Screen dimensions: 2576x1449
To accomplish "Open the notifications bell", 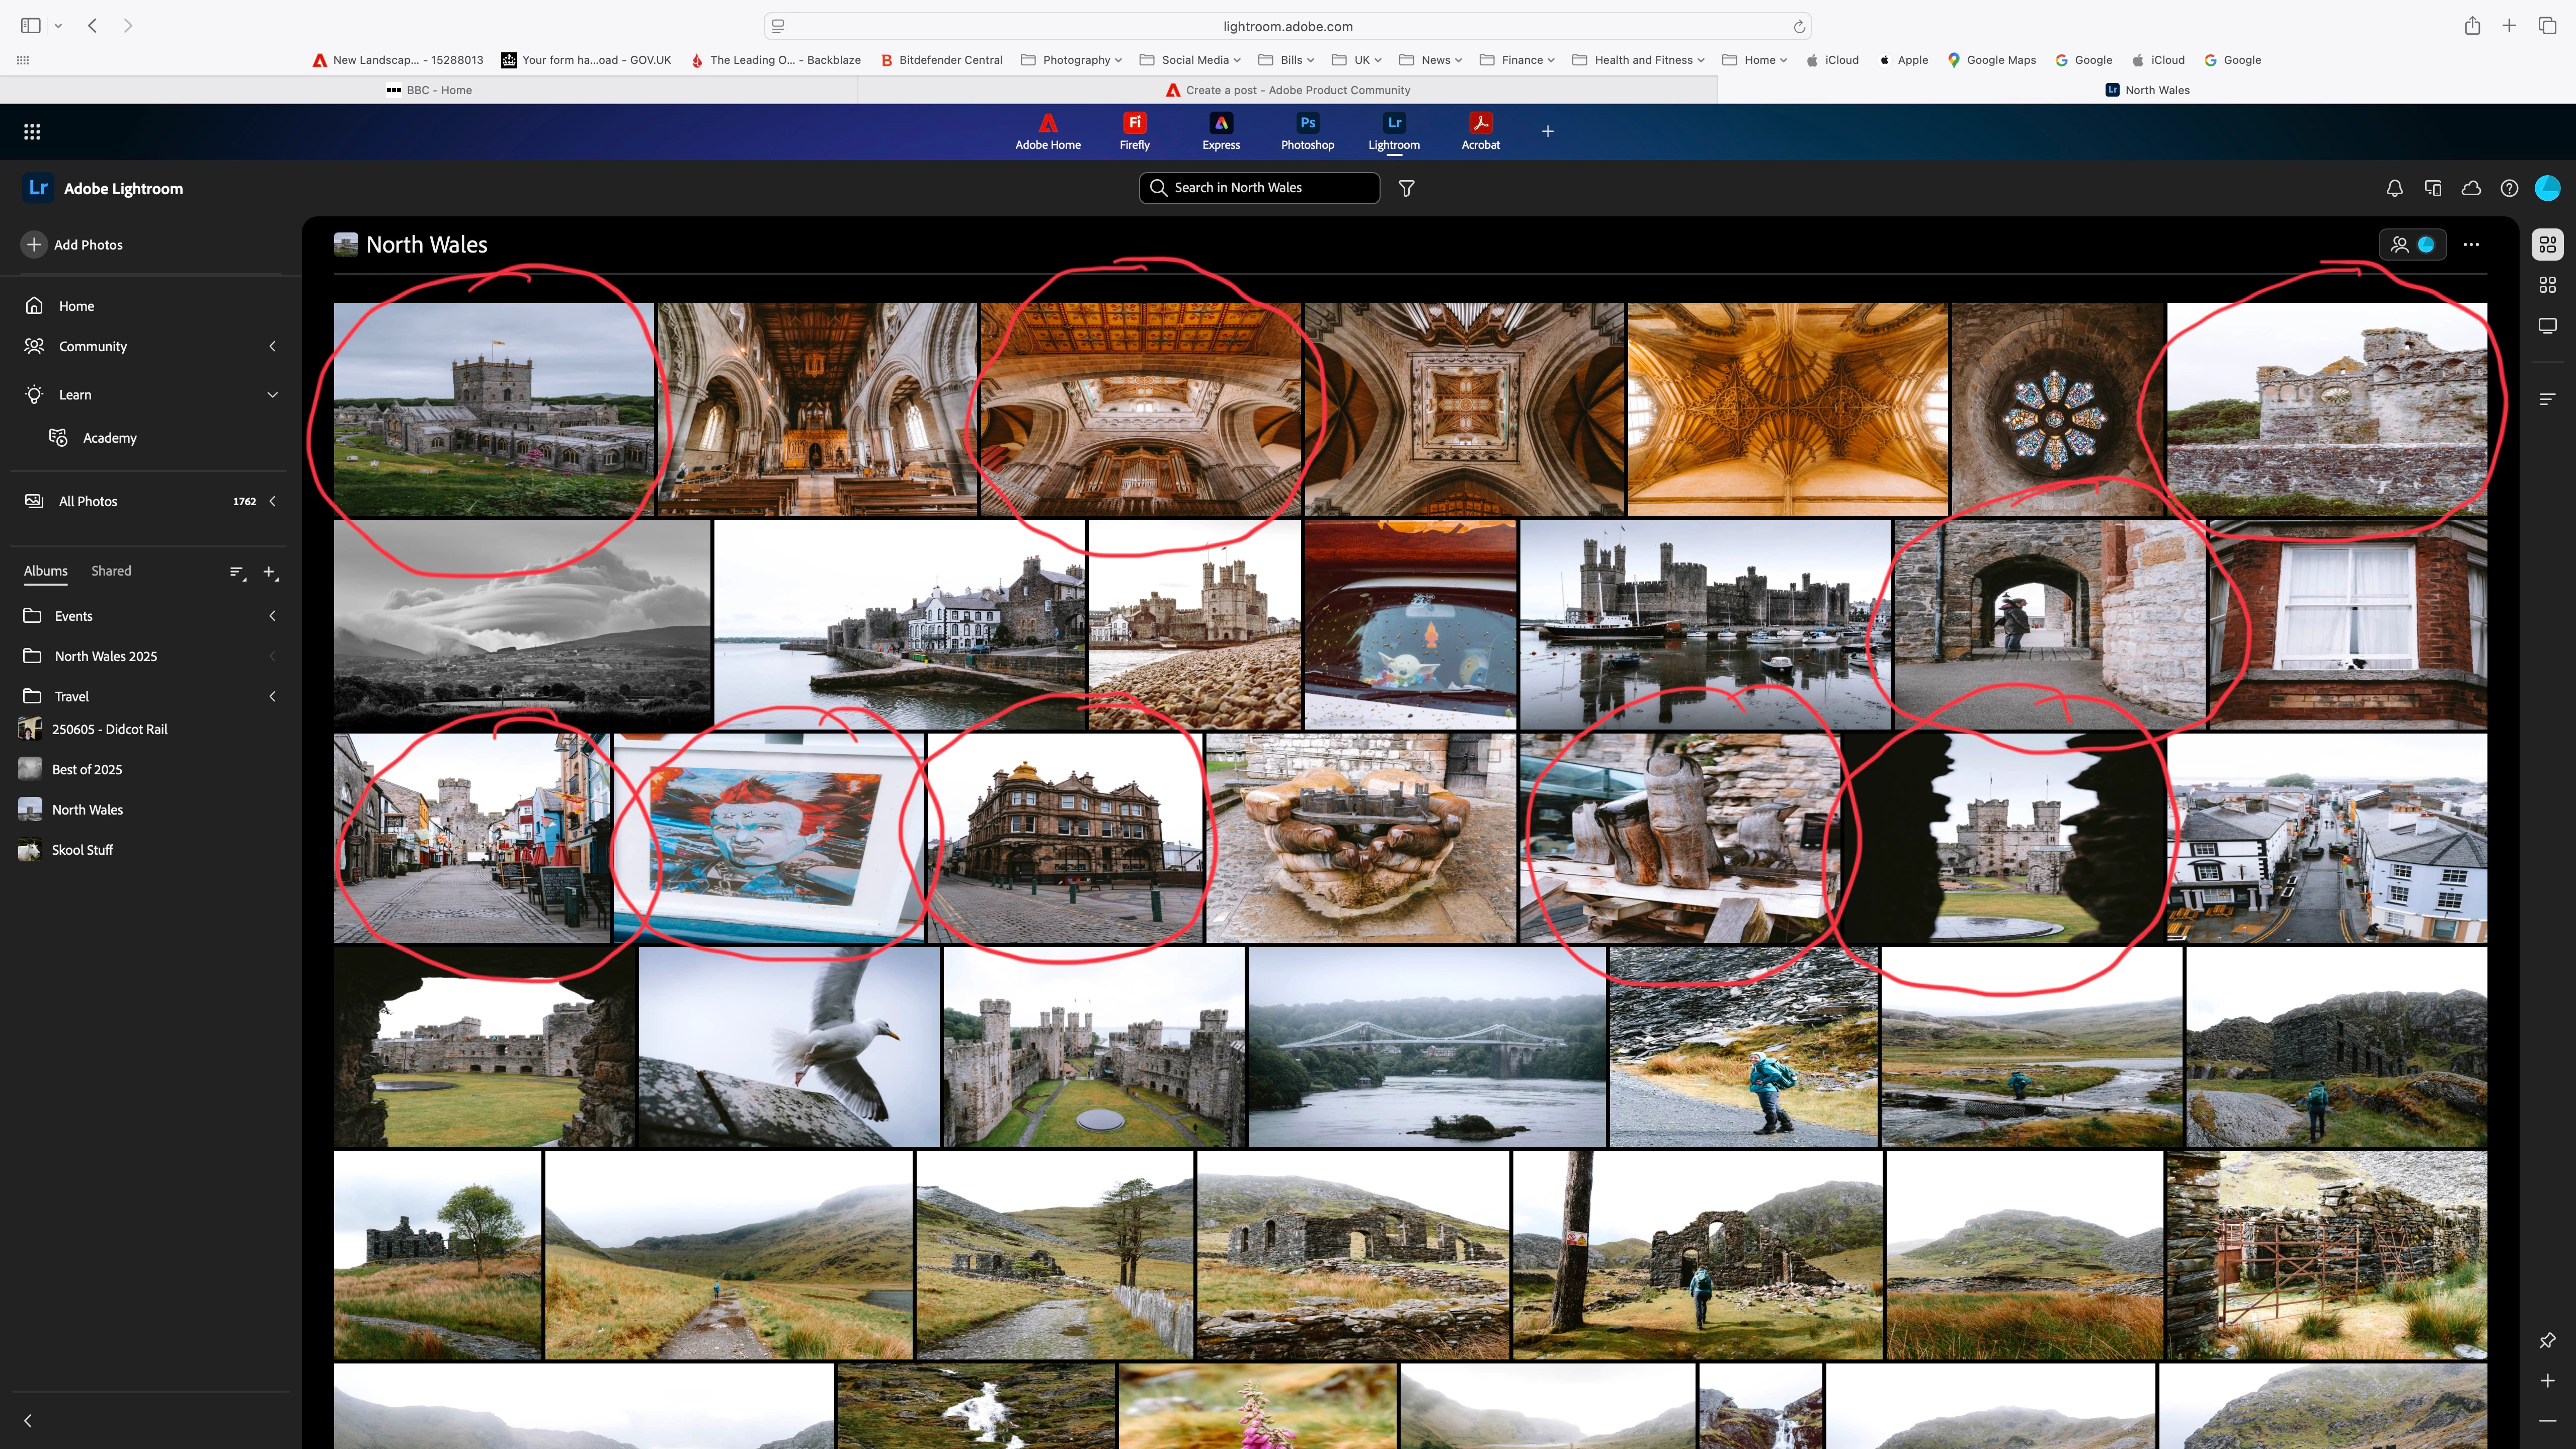I will coord(2394,188).
